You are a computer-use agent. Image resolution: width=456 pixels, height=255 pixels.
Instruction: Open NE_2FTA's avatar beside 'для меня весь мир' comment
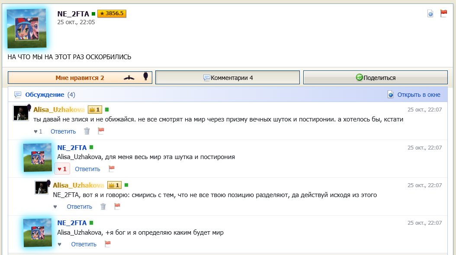(38, 157)
